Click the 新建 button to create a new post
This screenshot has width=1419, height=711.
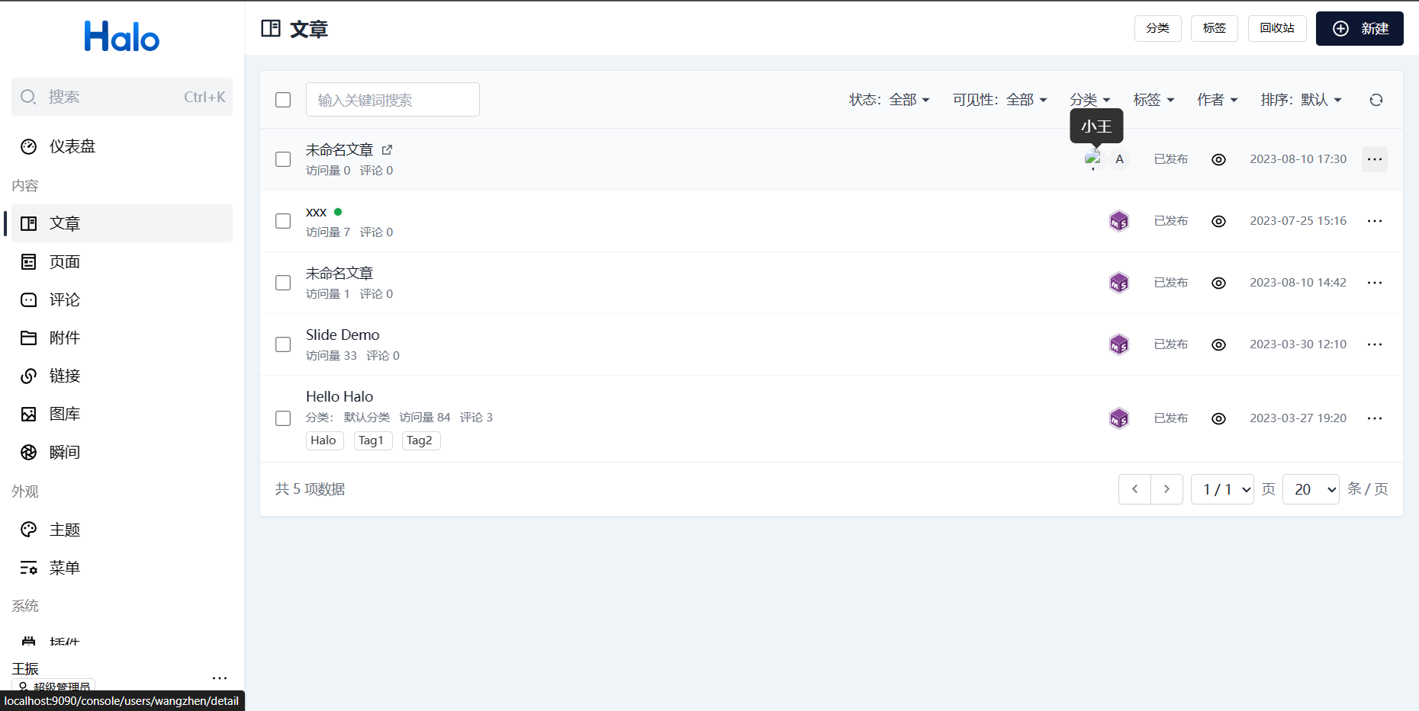coord(1359,28)
